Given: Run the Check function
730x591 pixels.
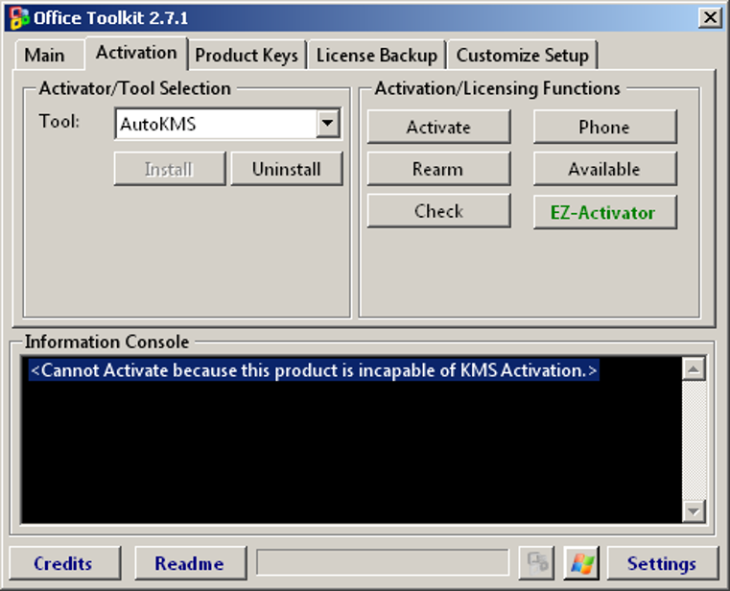Looking at the screenshot, I should click(x=438, y=211).
